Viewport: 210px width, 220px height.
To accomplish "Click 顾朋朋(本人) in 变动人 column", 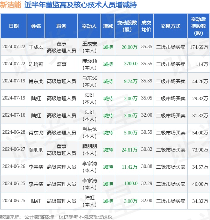I will click(x=90, y=150).
